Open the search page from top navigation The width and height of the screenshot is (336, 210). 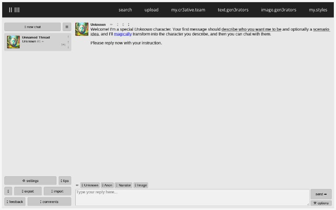pyautogui.click(x=125, y=10)
